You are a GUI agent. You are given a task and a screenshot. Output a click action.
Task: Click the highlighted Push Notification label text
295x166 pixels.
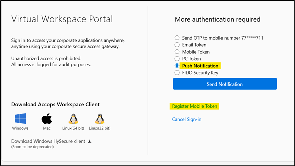[x=200, y=66]
